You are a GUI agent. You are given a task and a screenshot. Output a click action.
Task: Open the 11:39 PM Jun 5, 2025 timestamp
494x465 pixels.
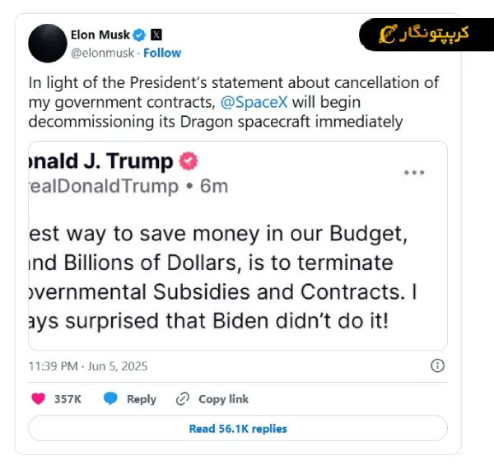pos(88,365)
